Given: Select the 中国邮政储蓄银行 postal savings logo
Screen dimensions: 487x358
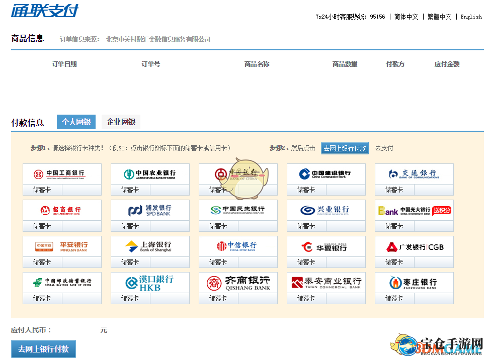Looking at the screenshot, I should coord(62,283).
